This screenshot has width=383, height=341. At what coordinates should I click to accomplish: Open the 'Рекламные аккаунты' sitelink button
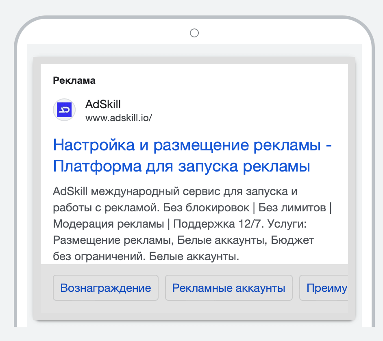tap(229, 288)
